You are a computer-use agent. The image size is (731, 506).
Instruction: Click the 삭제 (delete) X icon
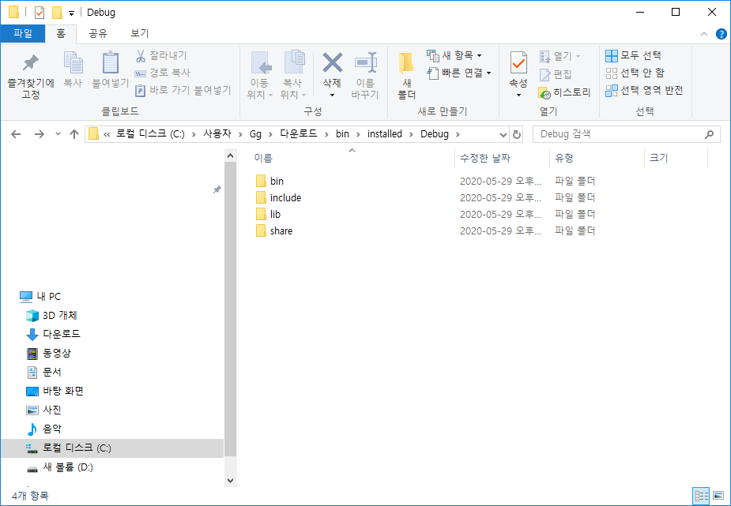coord(332,63)
